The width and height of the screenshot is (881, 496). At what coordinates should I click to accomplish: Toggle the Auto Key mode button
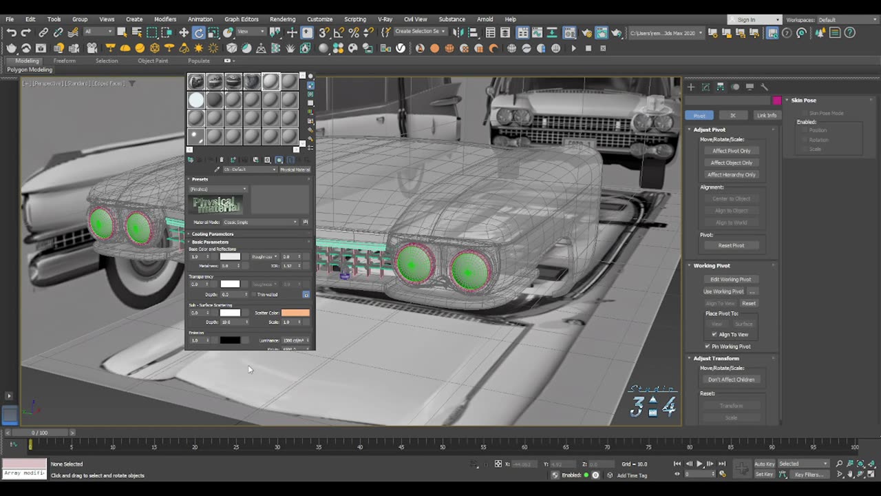click(x=765, y=464)
